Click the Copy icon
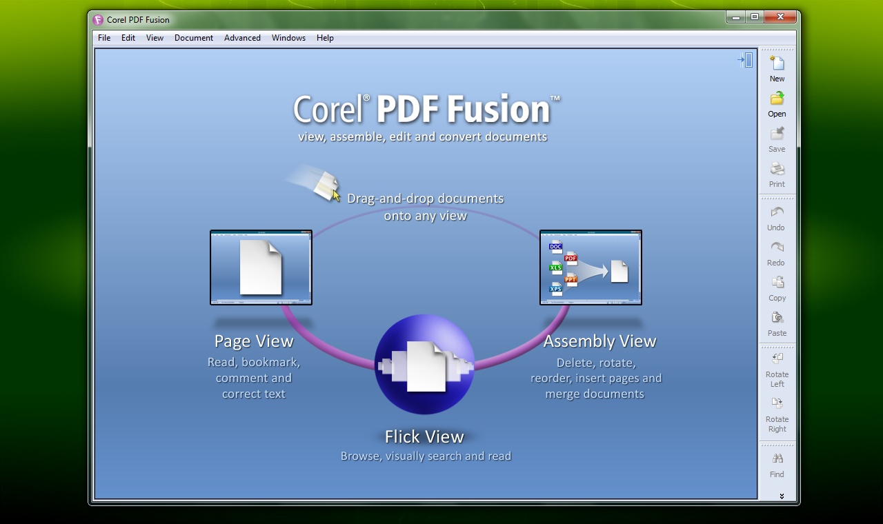883x524 pixels. (x=777, y=283)
